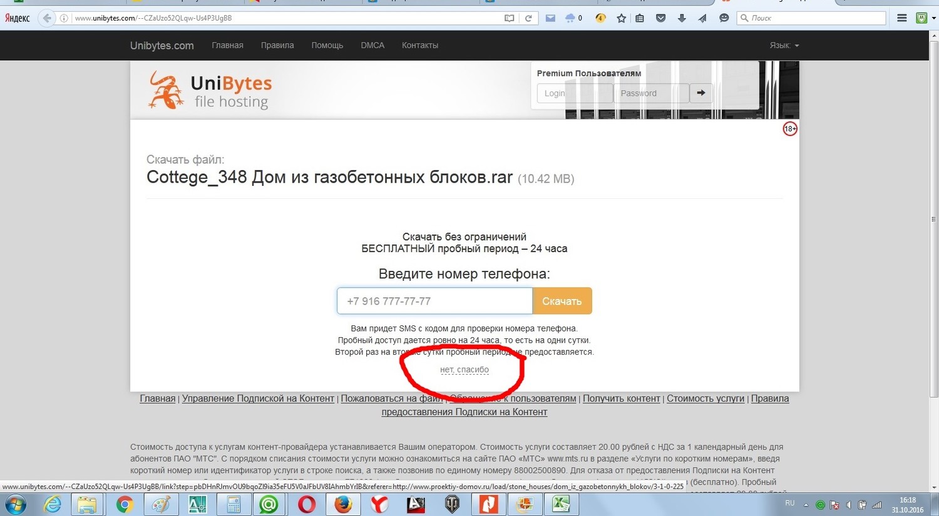This screenshot has height=516, width=939.
Task: Open Получить контент footer link
Action: point(622,398)
